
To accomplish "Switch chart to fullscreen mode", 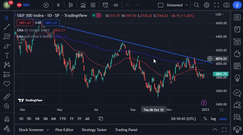I will [x=217, y=5].
